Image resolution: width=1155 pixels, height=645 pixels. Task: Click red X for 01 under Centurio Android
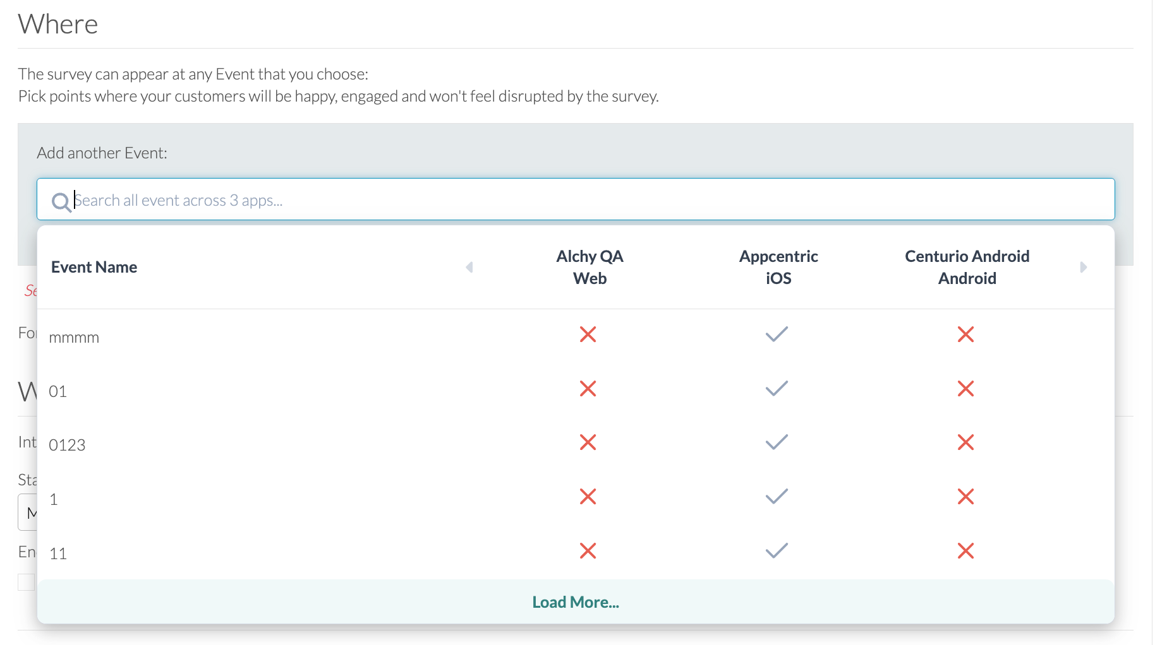[x=965, y=389]
